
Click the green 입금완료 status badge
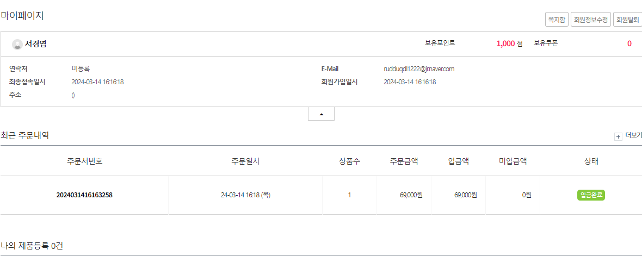pyautogui.click(x=591, y=195)
